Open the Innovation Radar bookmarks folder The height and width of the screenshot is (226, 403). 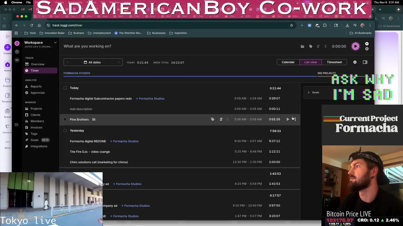[52, 33]
